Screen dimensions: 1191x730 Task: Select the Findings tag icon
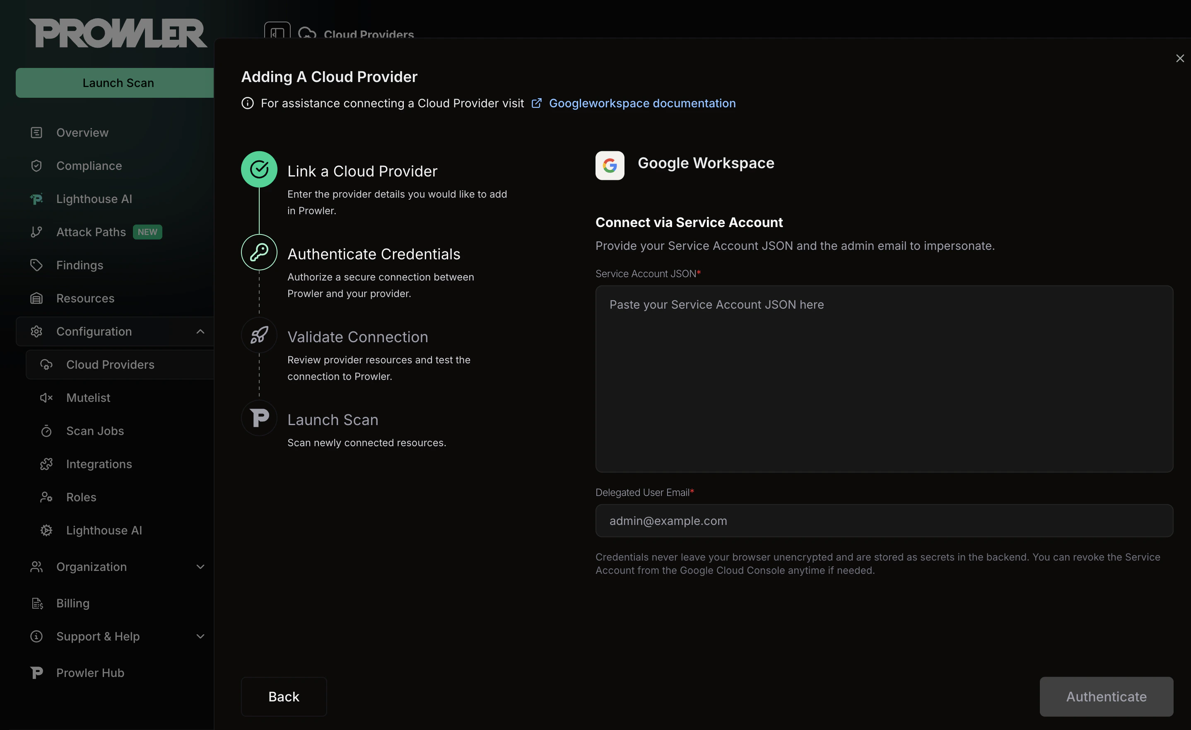click(36, 265)
